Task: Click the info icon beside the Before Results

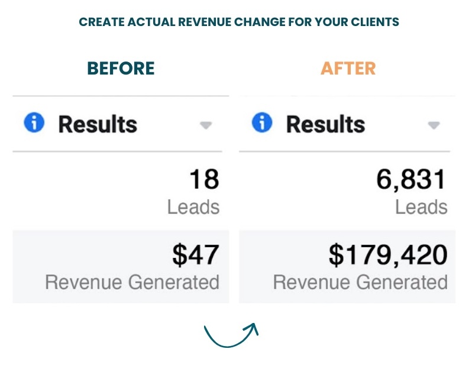Action: pos(34,124)
